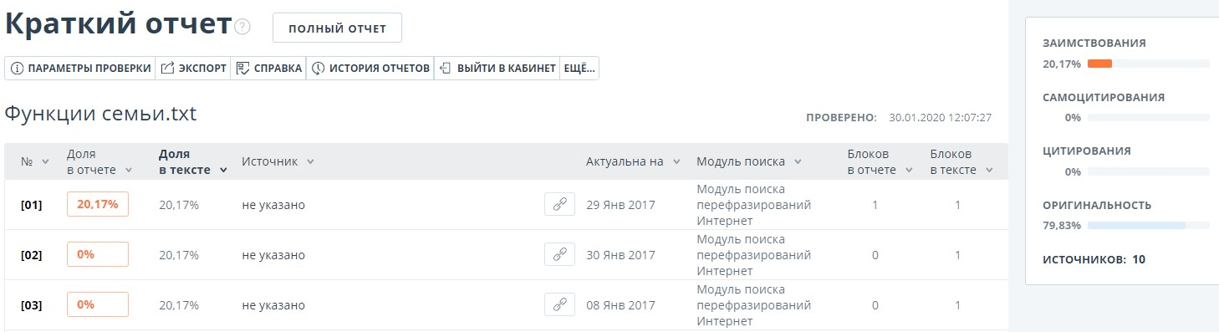Open Справка from the toolbar
The width and height of the screenshot is (1219, 332).
[x=268, y=69]
